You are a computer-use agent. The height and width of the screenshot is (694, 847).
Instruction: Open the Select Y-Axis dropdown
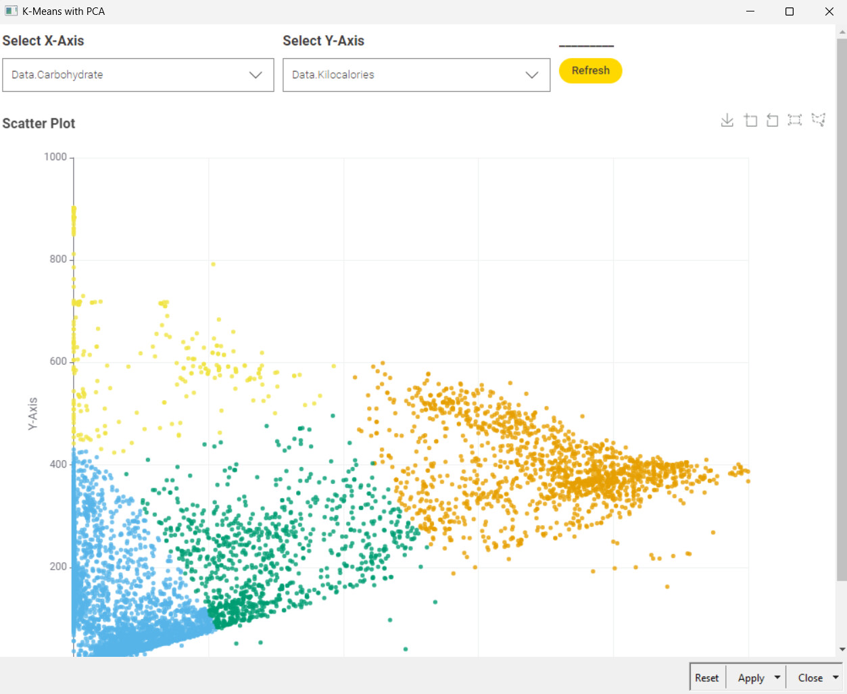(416, 75)
